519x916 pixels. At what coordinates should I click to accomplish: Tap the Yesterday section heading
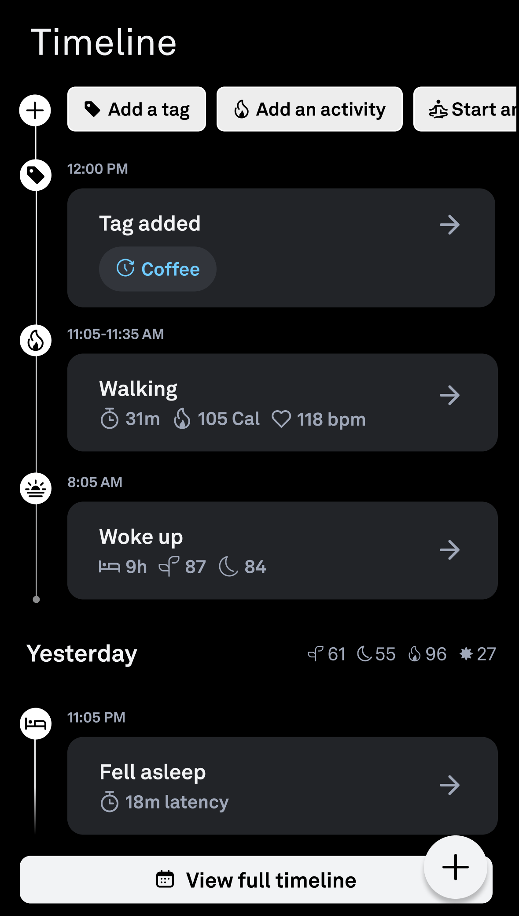(x=82, y=653)
